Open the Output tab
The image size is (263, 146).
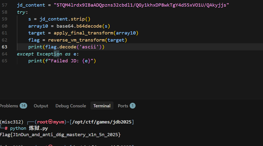click(41, 106)
